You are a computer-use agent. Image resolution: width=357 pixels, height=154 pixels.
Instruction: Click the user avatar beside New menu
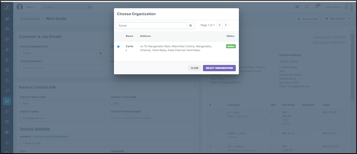click(20, 7)
